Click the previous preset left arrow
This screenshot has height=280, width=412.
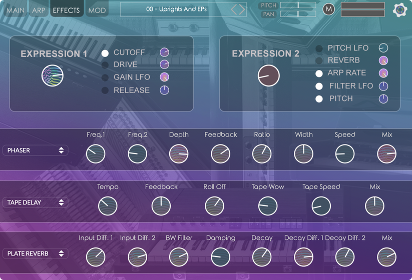click(x=234, y=9)
